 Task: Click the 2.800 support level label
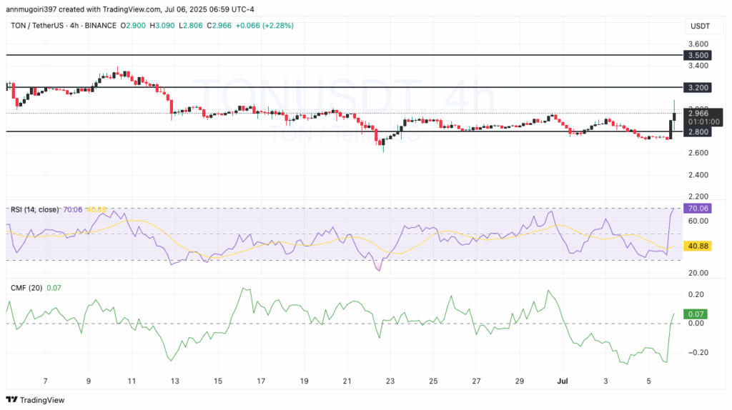click(698, 132)
